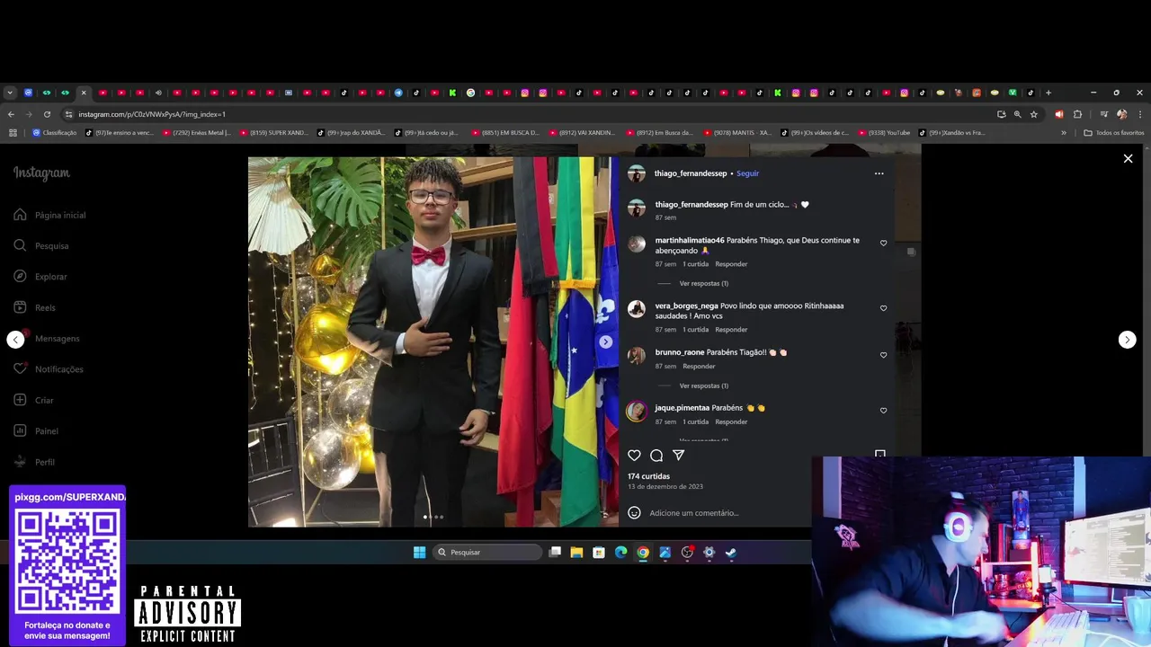The width and height of the screenshot is (1151, 647).
Task: Advance to next photo in carousel
Action: pyautogui.click(x=606, y=341)
